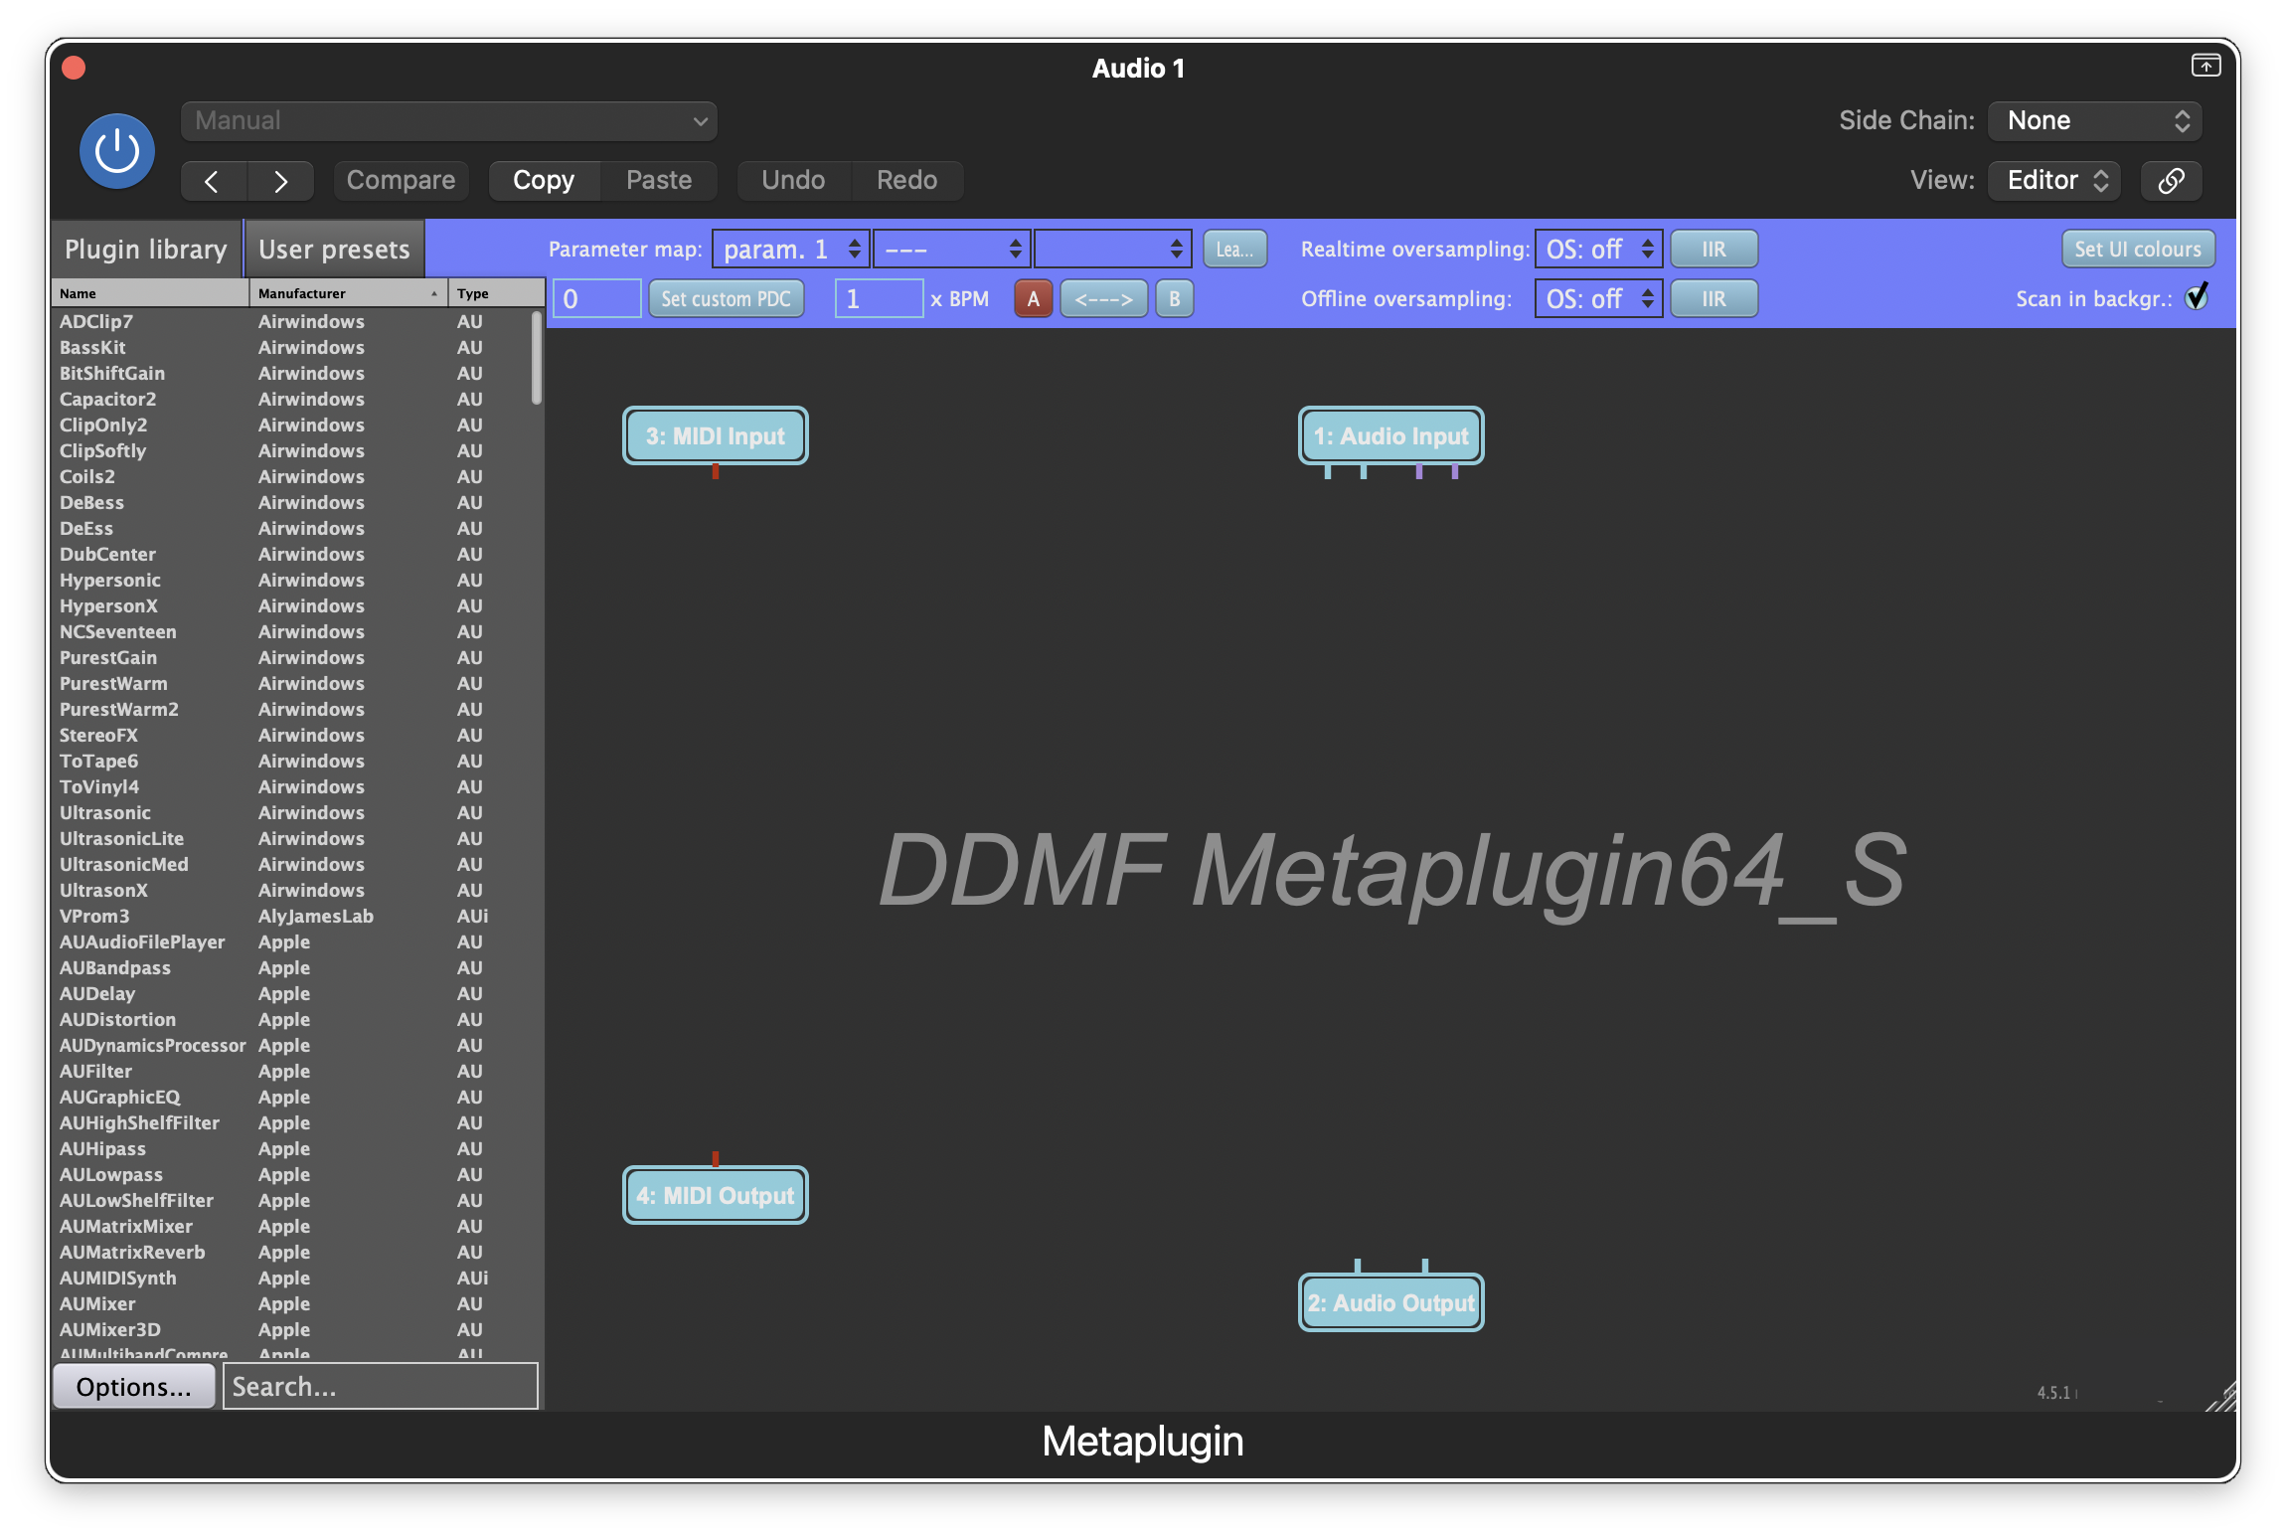Click the BPM multiplier input field
The width and height of the screenshot is (2286, 1537).
click(x=880, y=298)
